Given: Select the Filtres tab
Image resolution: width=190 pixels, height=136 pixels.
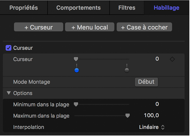Looking at the screenshot, I should click(x=127, y=8).
